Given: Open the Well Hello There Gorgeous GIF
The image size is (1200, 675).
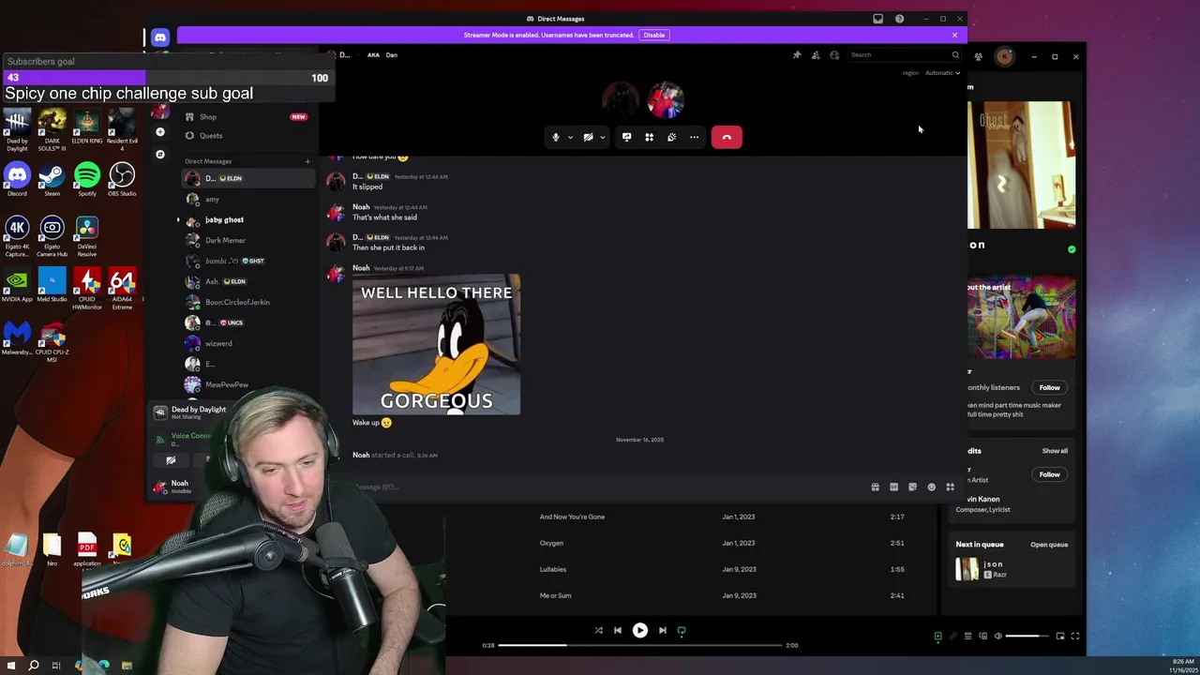Looking at the screenshot, I should coord(436,344).
